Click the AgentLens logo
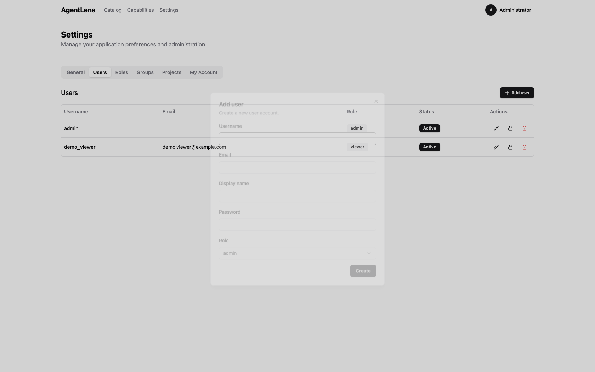 pyautogui.click(x=78, y=10)
